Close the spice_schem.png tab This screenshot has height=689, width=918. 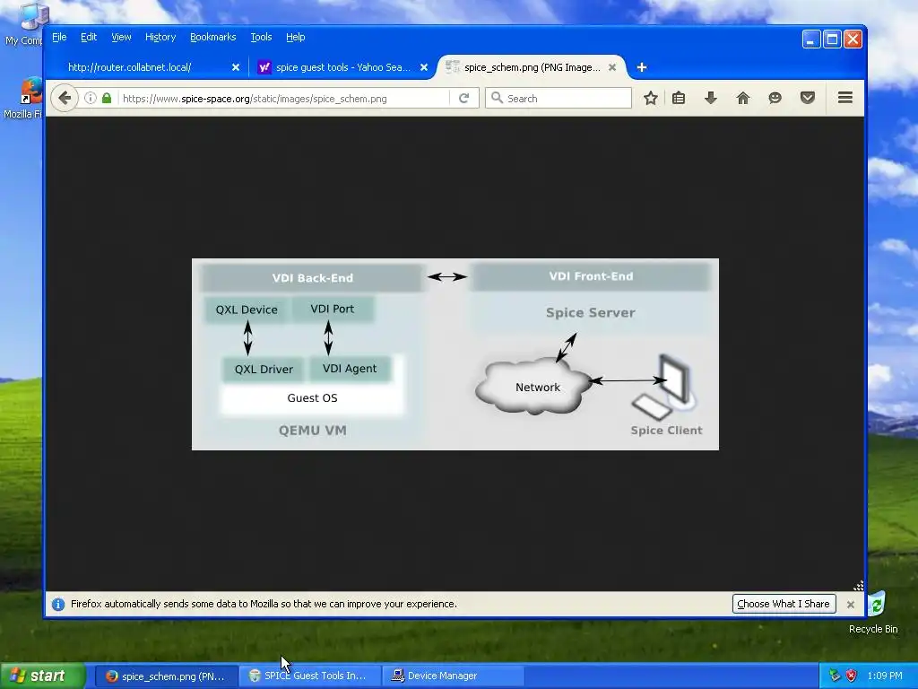pos(611,67)
